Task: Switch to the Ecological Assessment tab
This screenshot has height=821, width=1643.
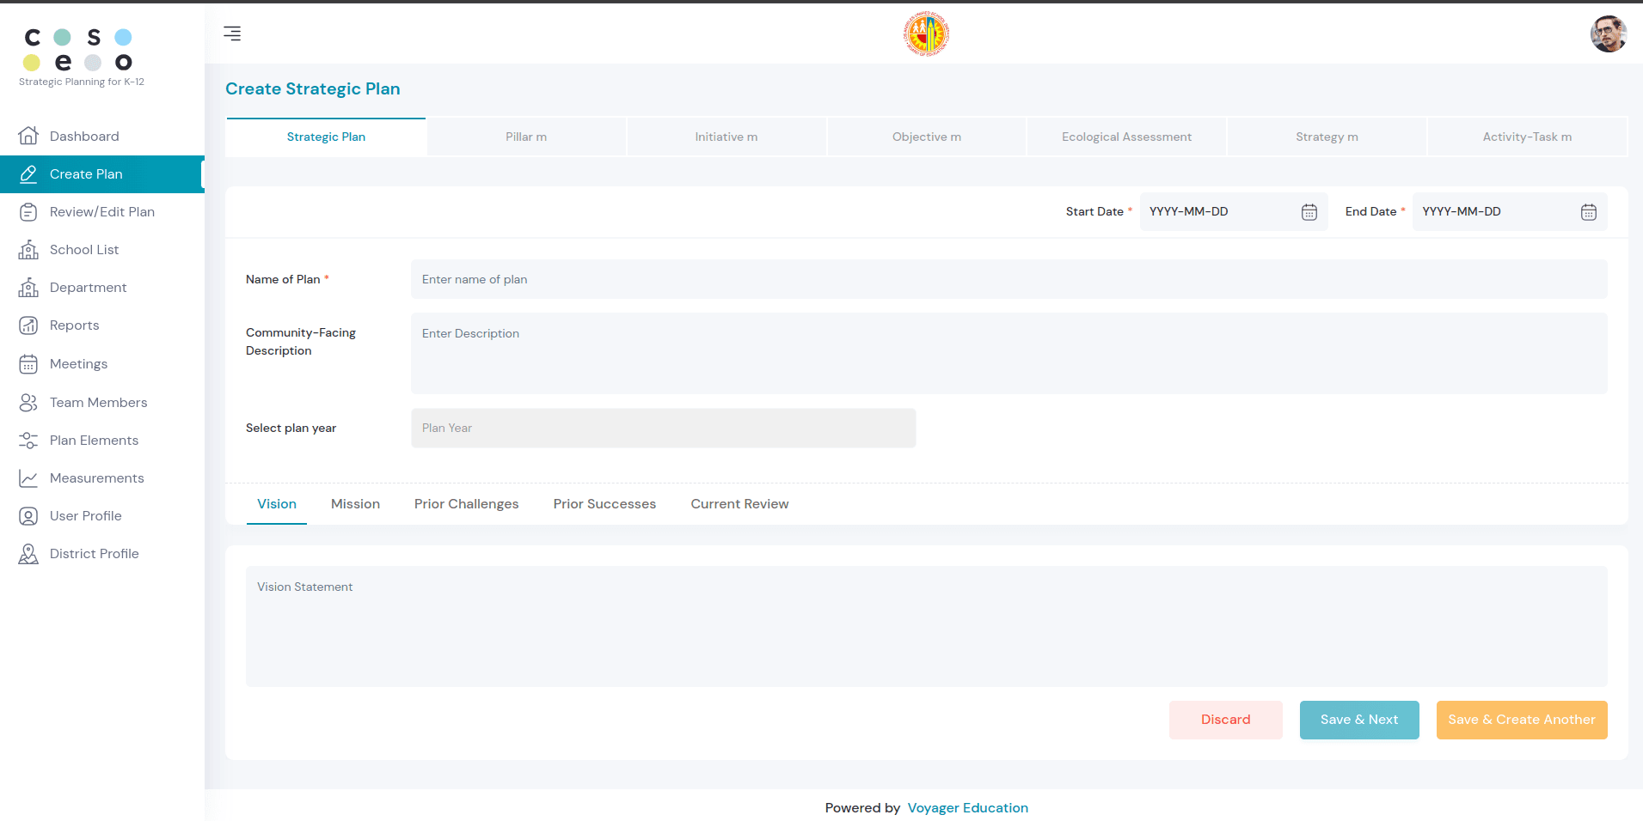Action: (1126, 137)
